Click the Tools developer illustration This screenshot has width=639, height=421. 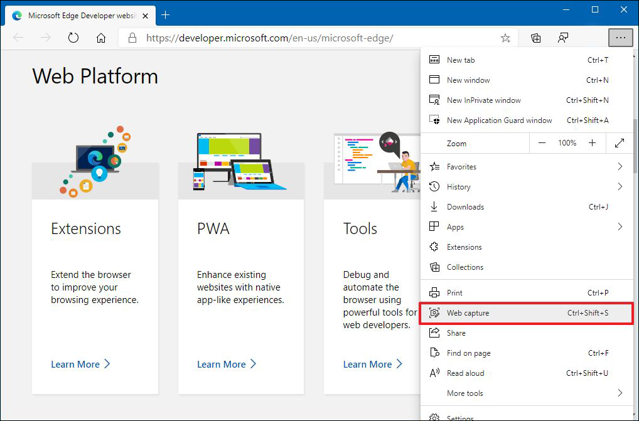pos(377,162)
